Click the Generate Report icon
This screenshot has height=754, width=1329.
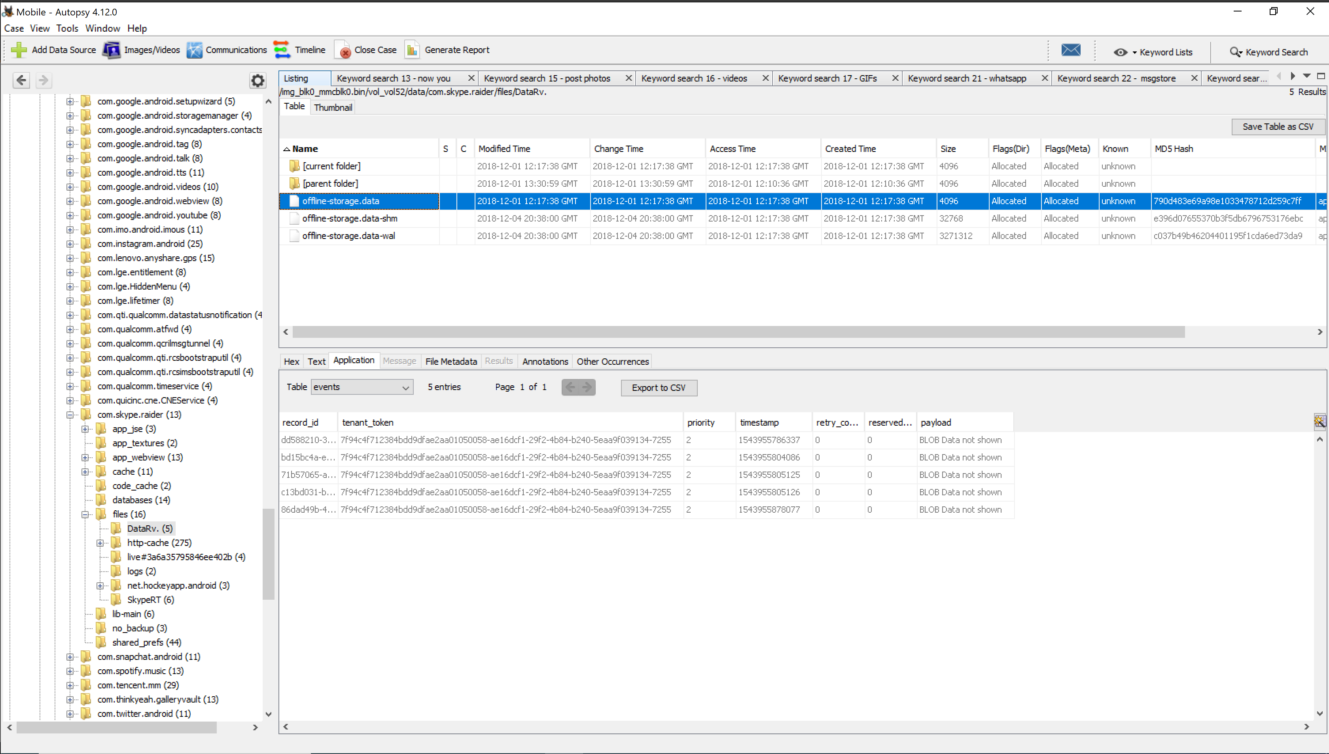[412, 50]
